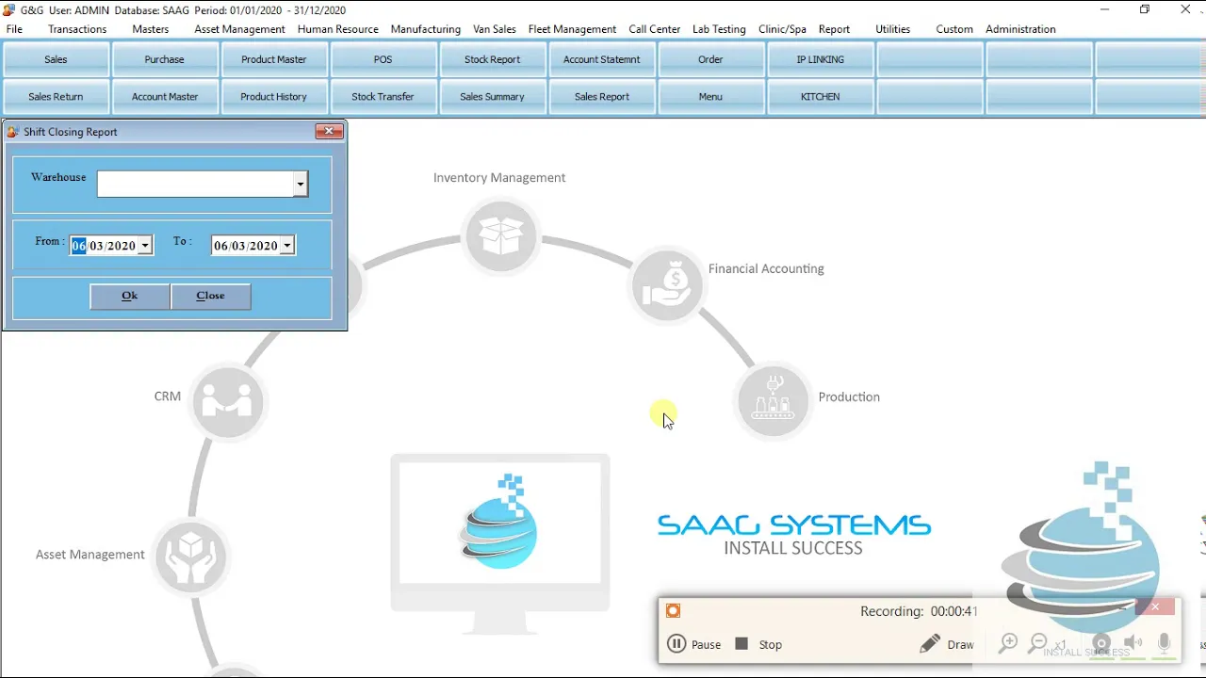
Task: Click the recorder zoom in magnifier
Action: coord(1008,644)
